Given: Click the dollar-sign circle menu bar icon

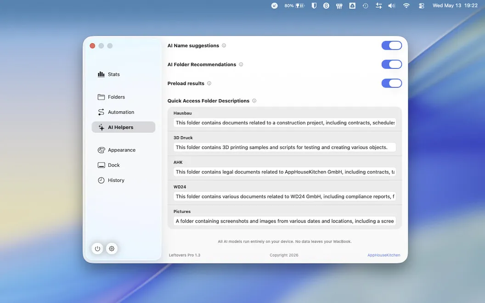Looking at the screenshot, I should coord(326,6).
